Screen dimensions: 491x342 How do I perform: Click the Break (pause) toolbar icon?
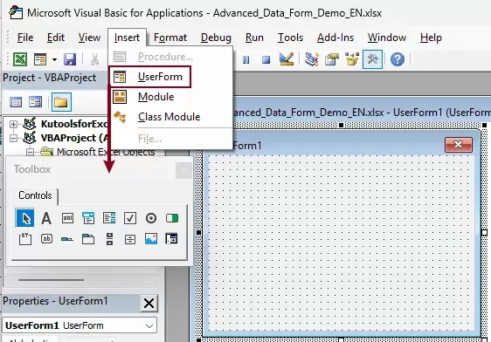246,59
